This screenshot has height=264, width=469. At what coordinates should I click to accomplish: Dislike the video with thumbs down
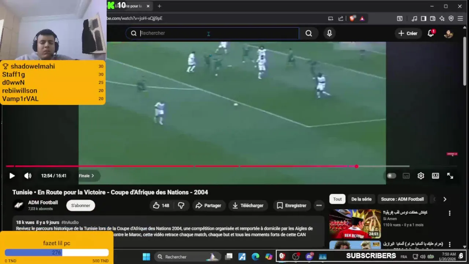[x=181, y=206]
